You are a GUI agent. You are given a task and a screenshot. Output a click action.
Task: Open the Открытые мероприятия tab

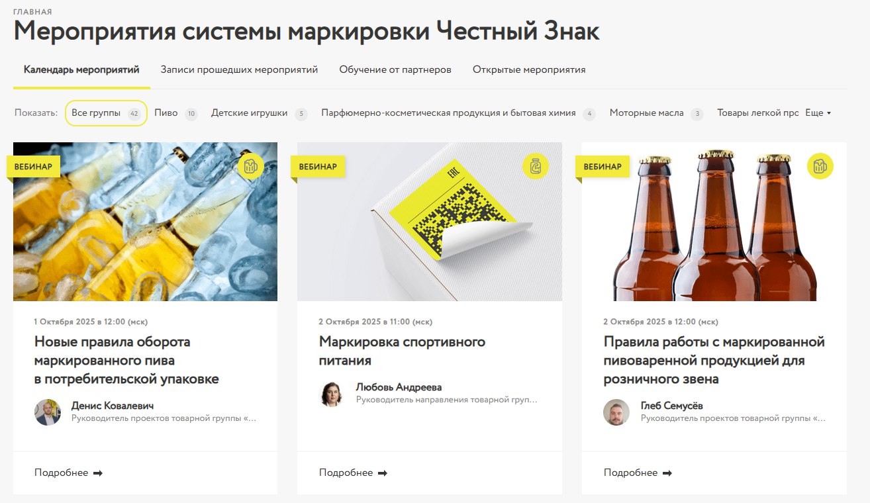tap(529, 69)
